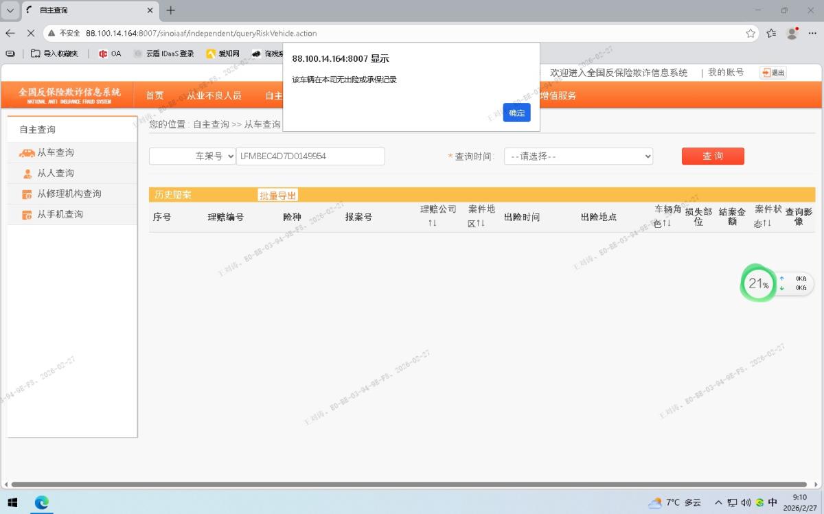Image resolution: width=824 pixels, height=514 pixels.
Task: Click the icon beside 从修理机构查询
Action: pyautogui.click(x=27, y=194)
